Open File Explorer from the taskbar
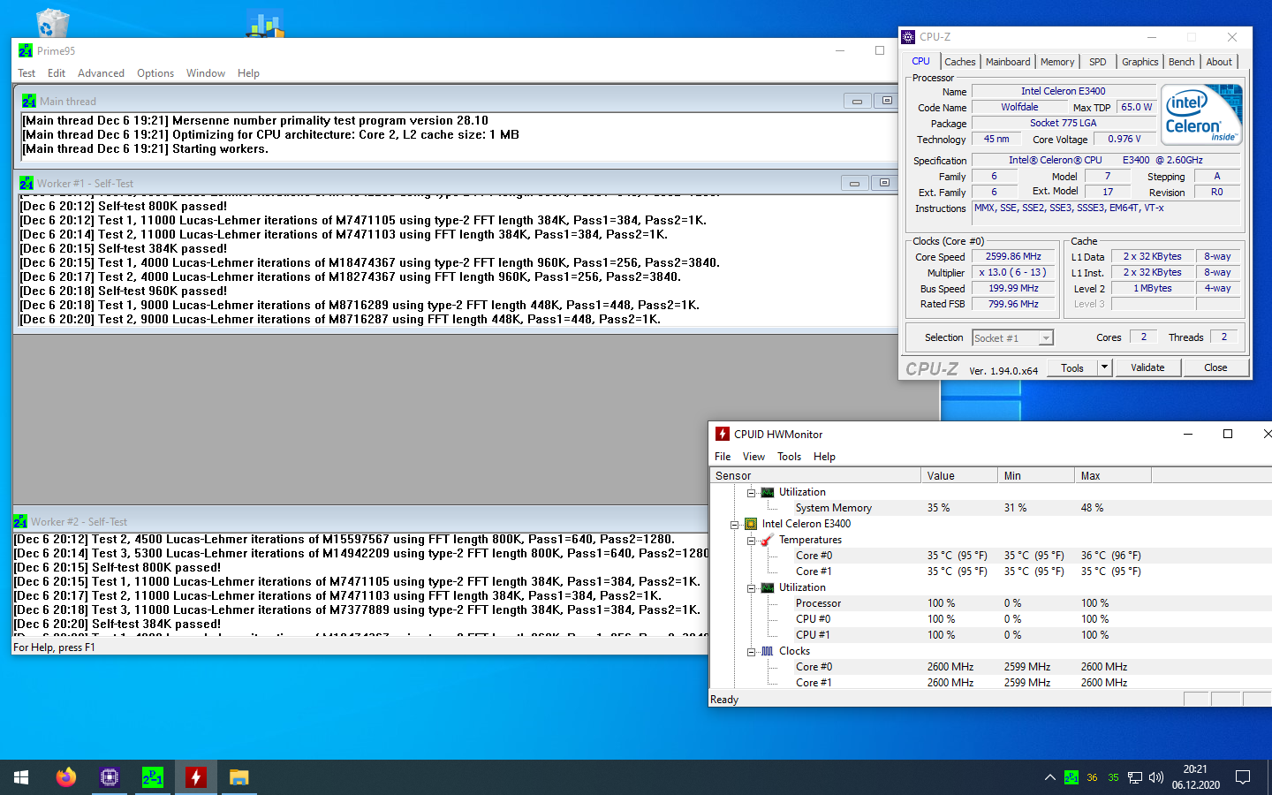The height and width of the screenshot is (795, 1272). coord(238,777)
